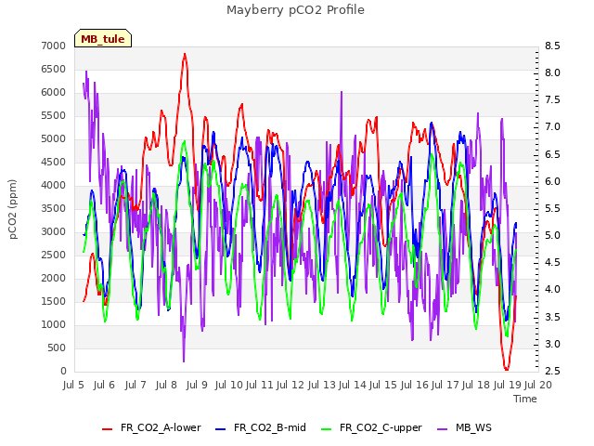The height and width of the screenshot is (446, 594).
Task: Click the 5.0 right axis value
Action: click(x=552, y=235)
